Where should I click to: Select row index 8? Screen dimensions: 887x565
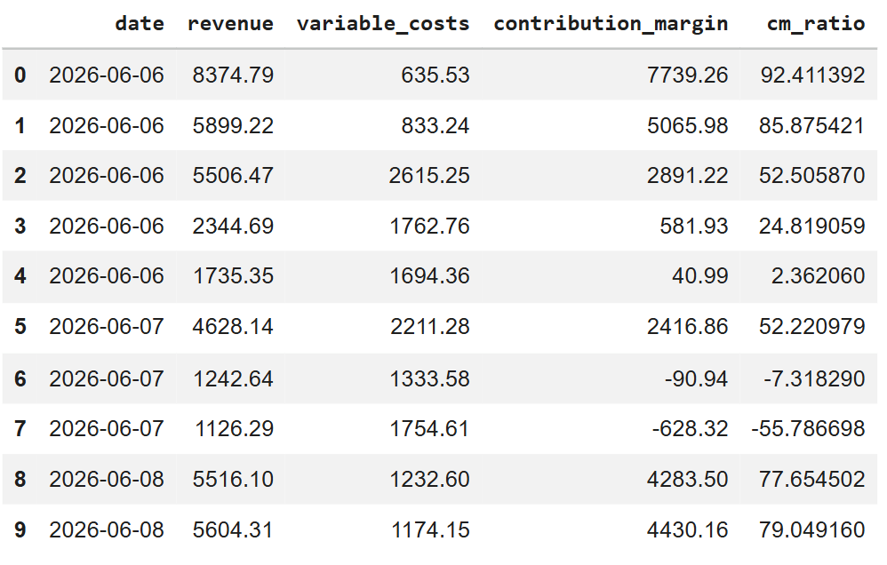tap(20, 479)
